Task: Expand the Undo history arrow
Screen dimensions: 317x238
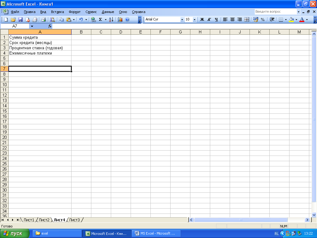Action: click(x=86, y=20)
